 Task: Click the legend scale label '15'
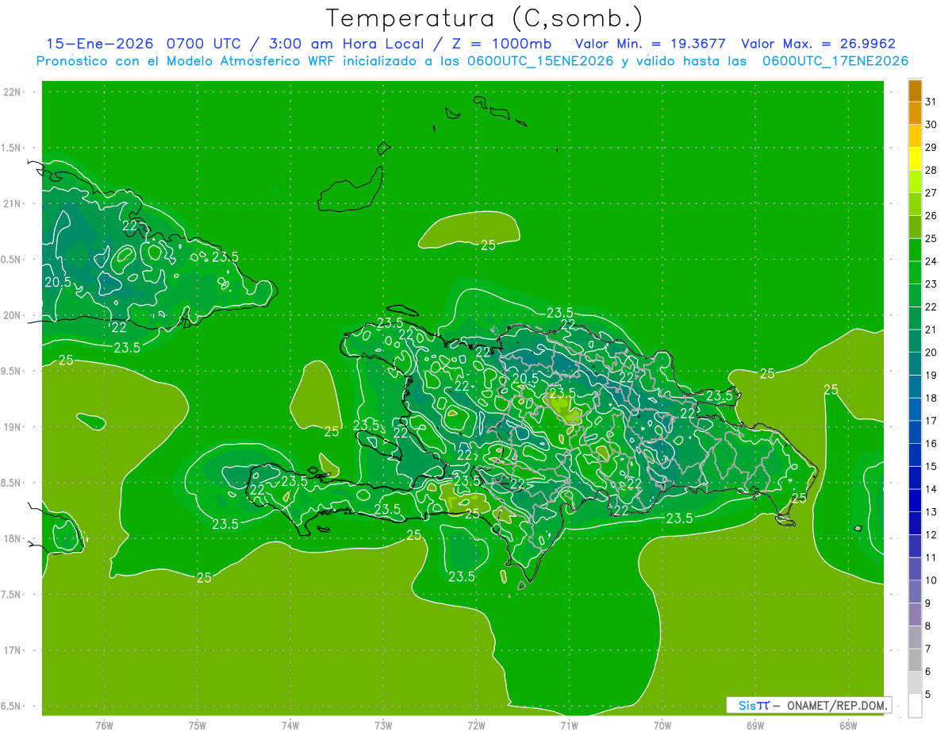pyautogui.click(x=931, y=467)
